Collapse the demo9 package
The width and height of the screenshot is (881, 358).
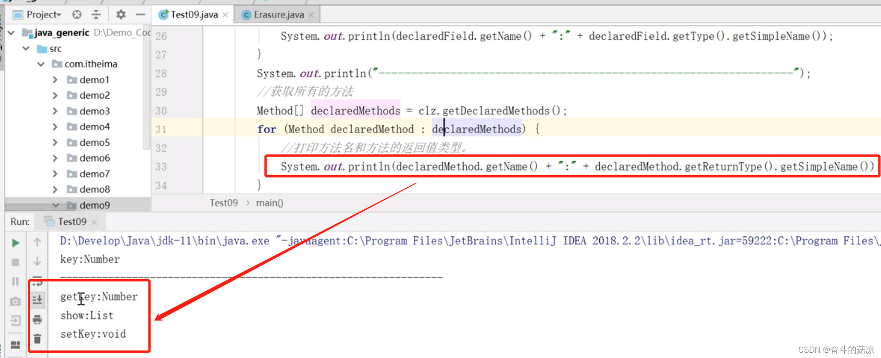[55, 205]
